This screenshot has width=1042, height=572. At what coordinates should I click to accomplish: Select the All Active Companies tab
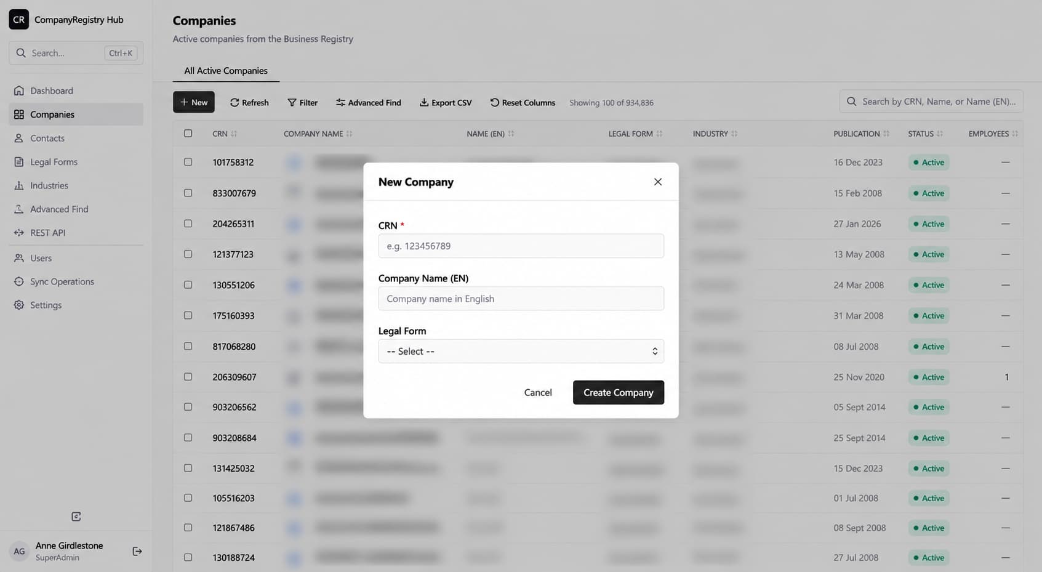(226, 71)
